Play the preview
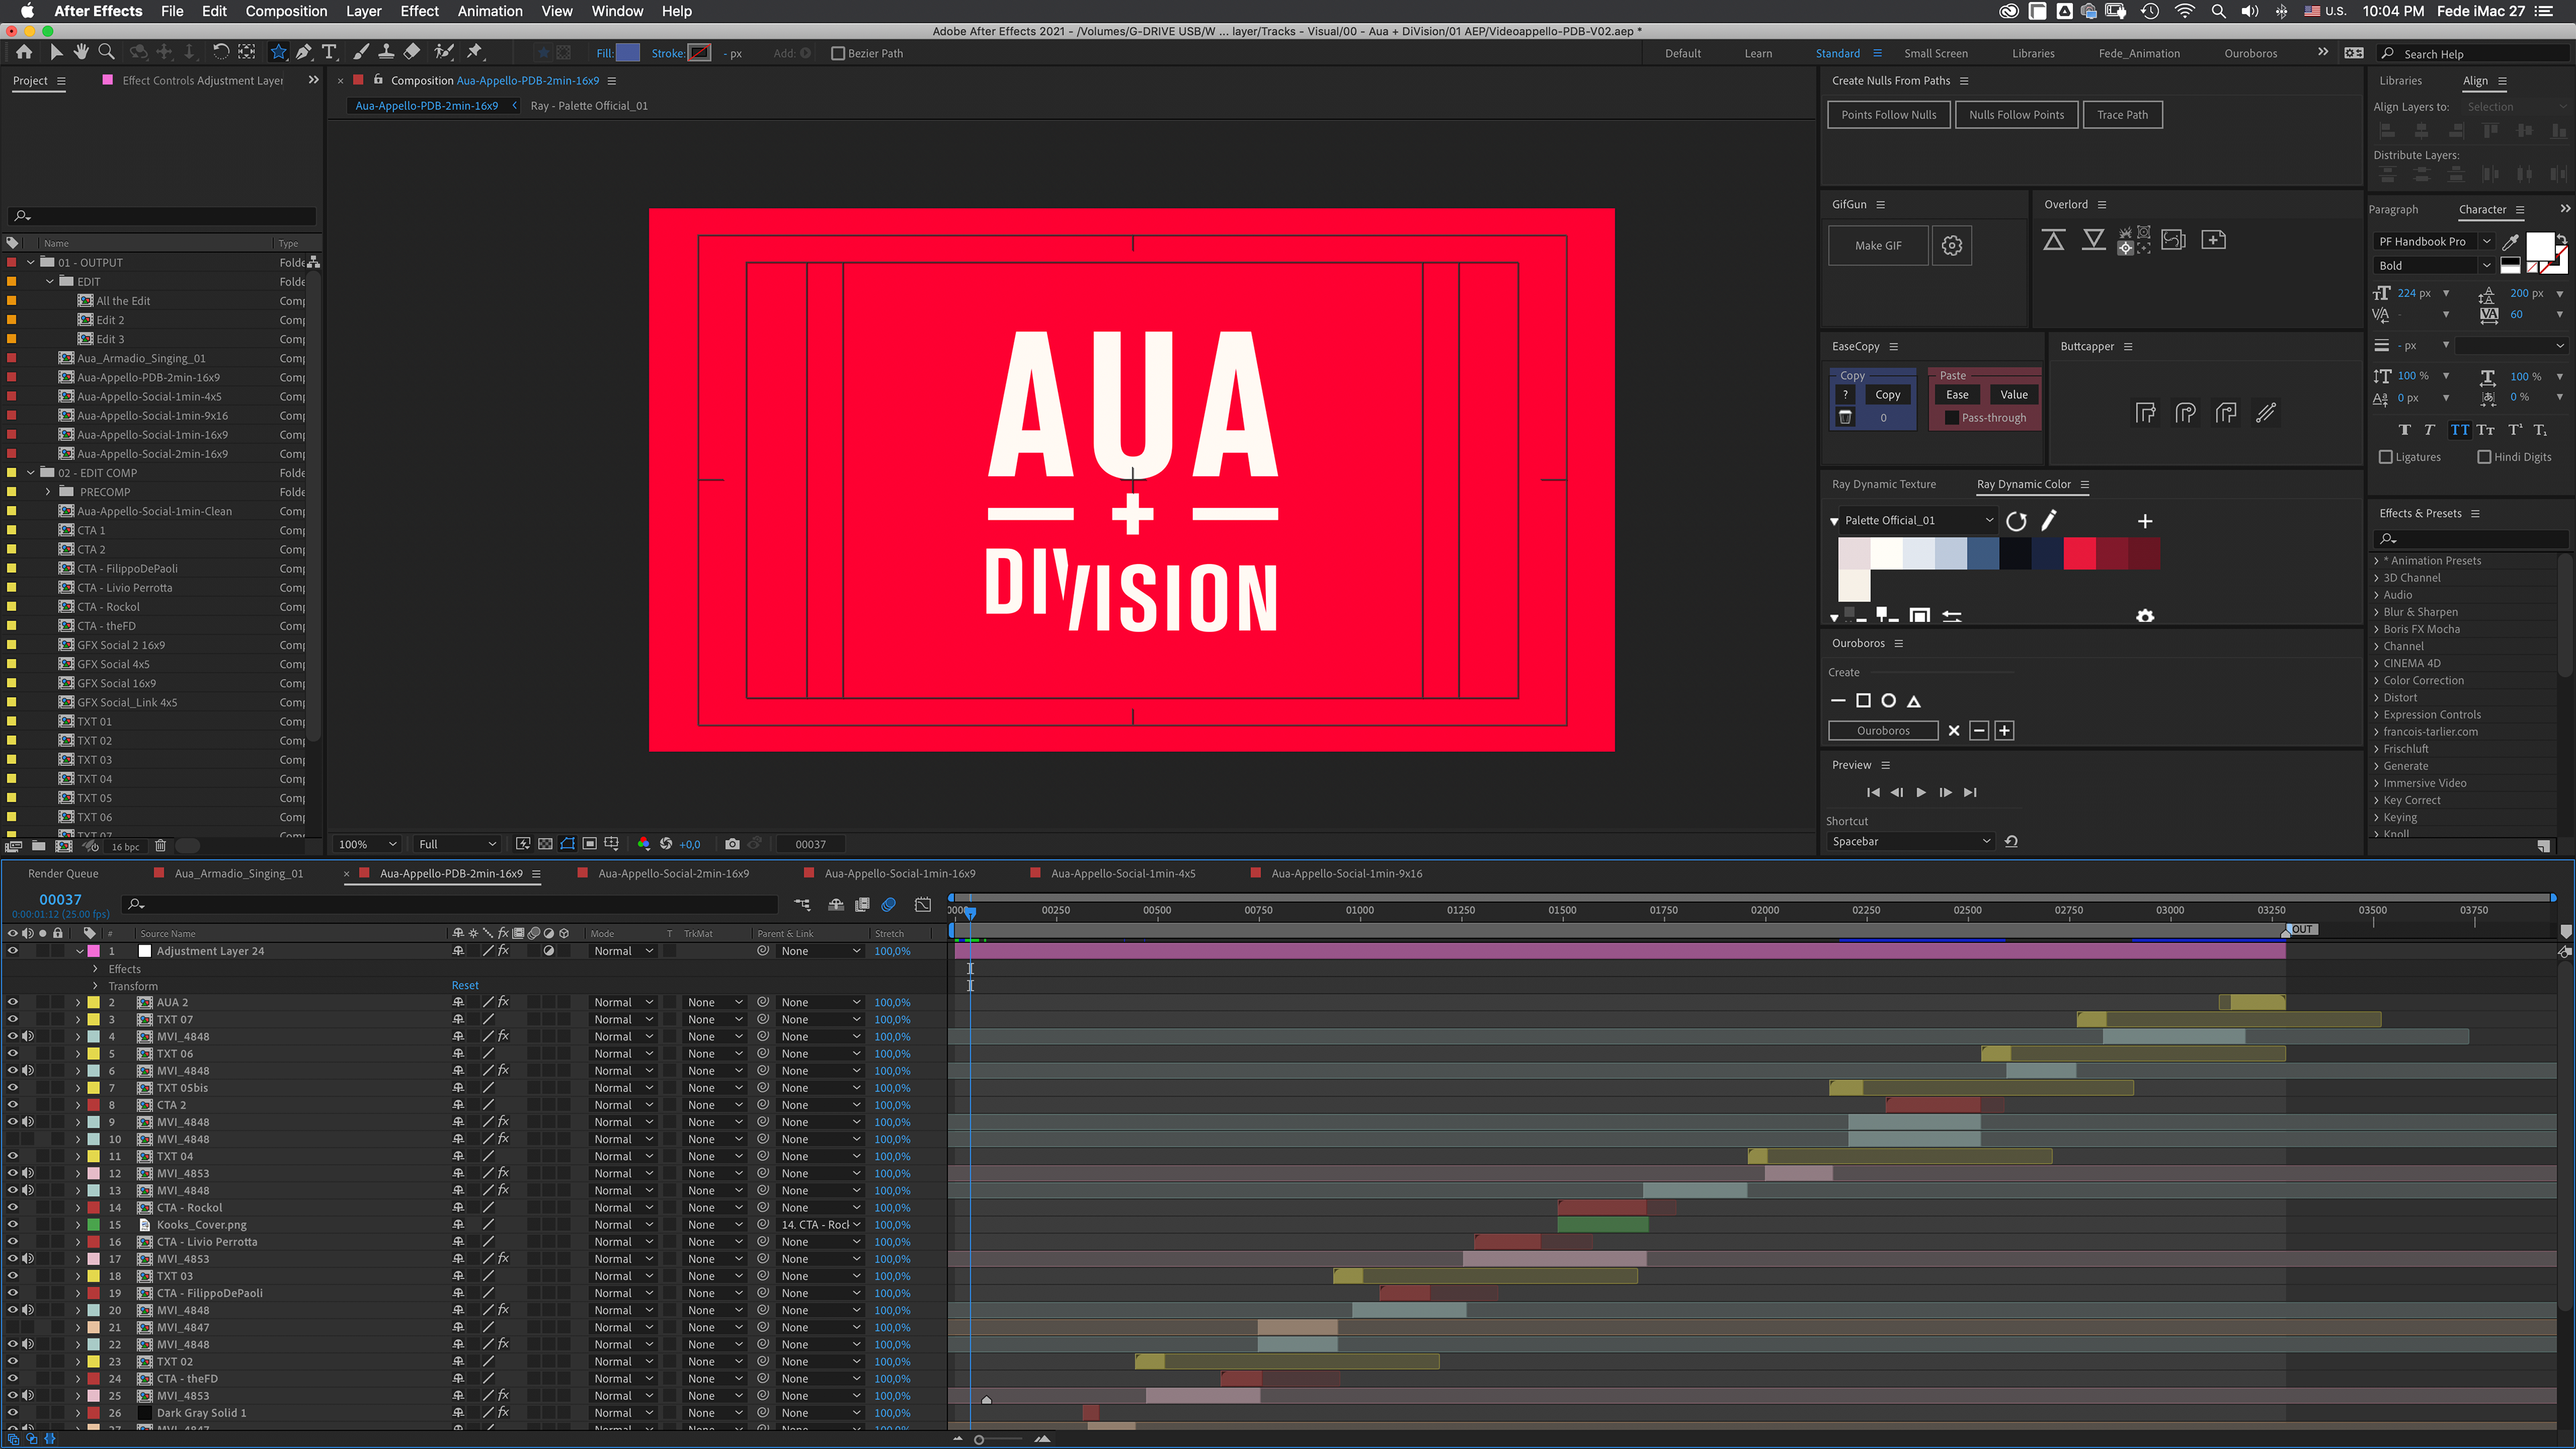 click(x=1921, y=792)
